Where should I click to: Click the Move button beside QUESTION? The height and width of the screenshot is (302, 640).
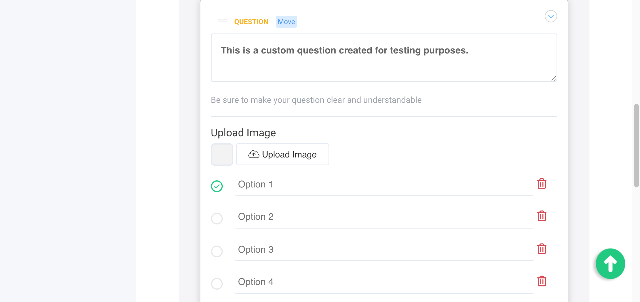tap(286, 22)
